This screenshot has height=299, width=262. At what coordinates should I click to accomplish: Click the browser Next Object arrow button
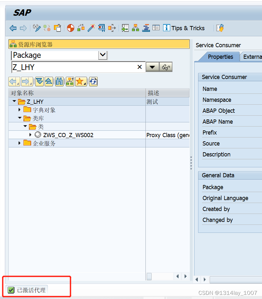[27, 82]
